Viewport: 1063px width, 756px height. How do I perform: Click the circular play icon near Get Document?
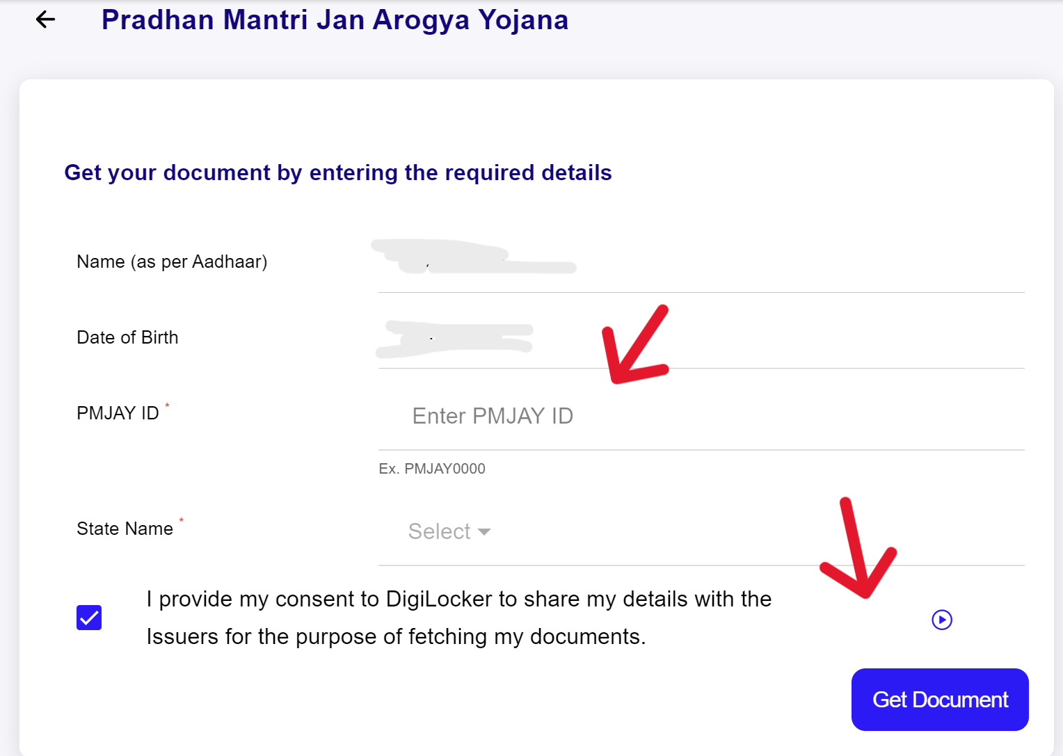tap(941, 620)
